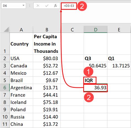The height and width of the screenshot is (128, 131).
Task: Click the IQR label cell
Action: click(96, 80)
